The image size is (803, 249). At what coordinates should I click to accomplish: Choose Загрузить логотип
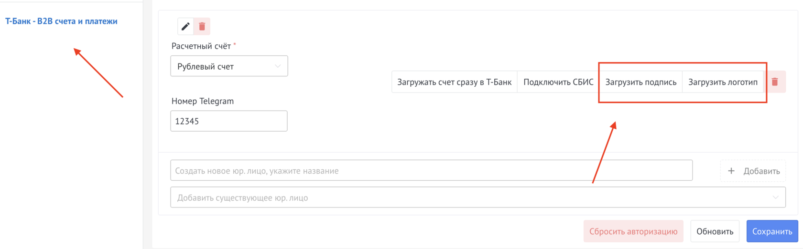723,82
